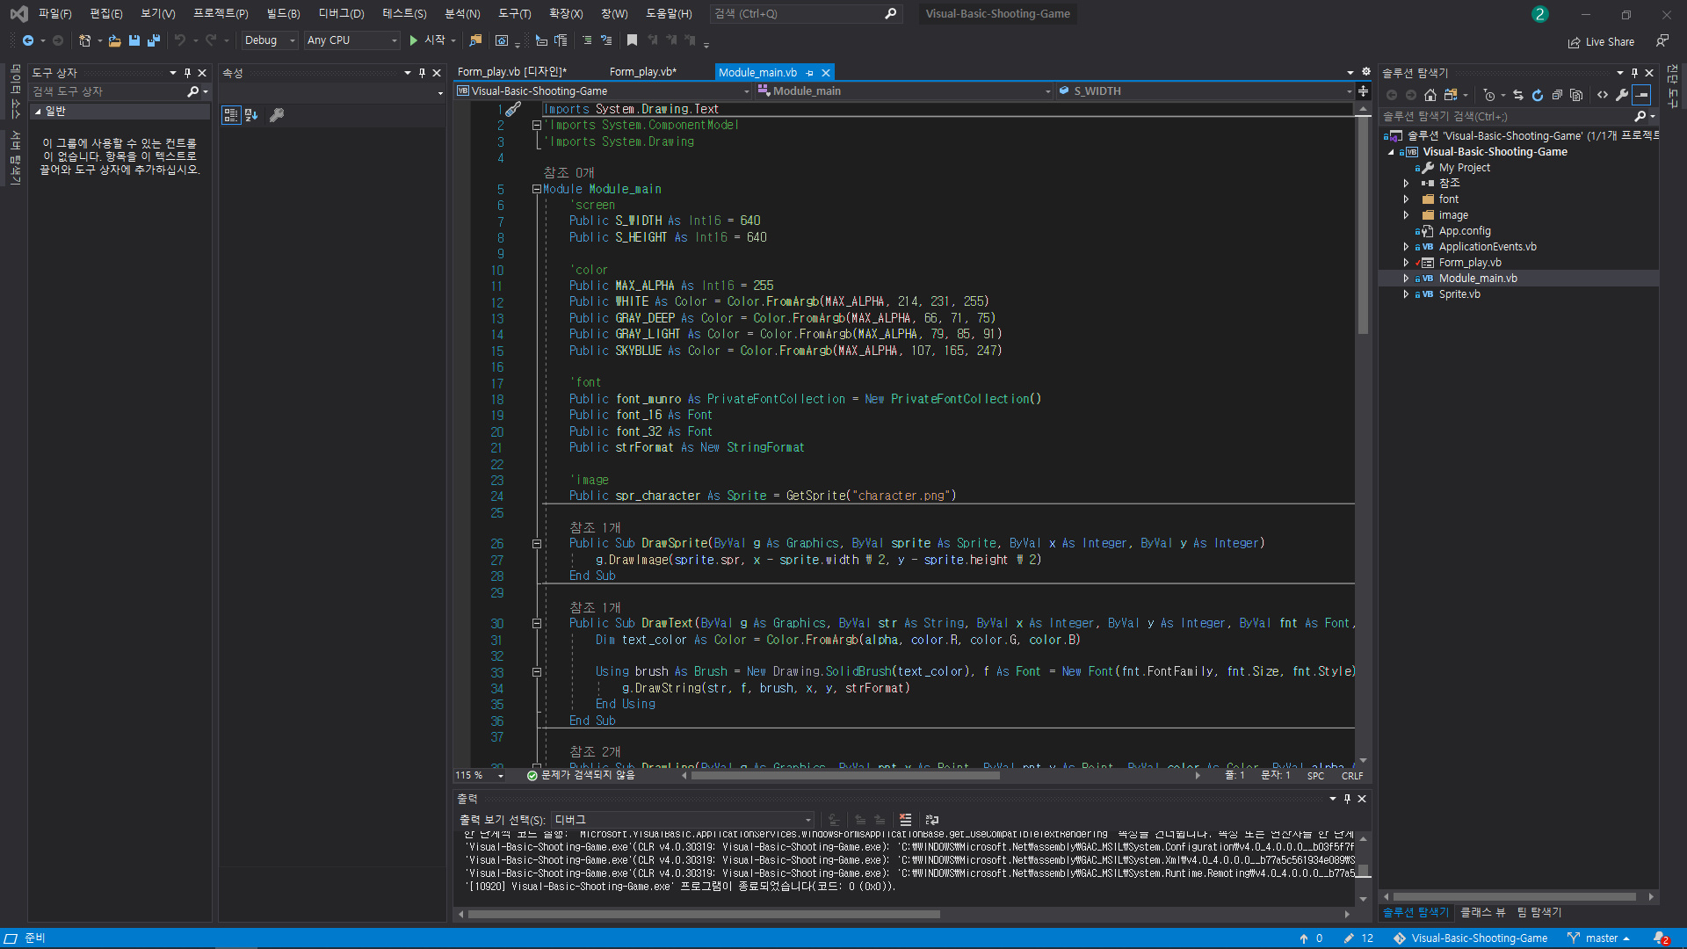Click the editor vertical scrollbar thumb

tap(1363, 224)
